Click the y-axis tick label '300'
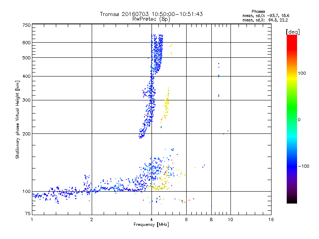The image size is (319, 239). pos(27,100)
